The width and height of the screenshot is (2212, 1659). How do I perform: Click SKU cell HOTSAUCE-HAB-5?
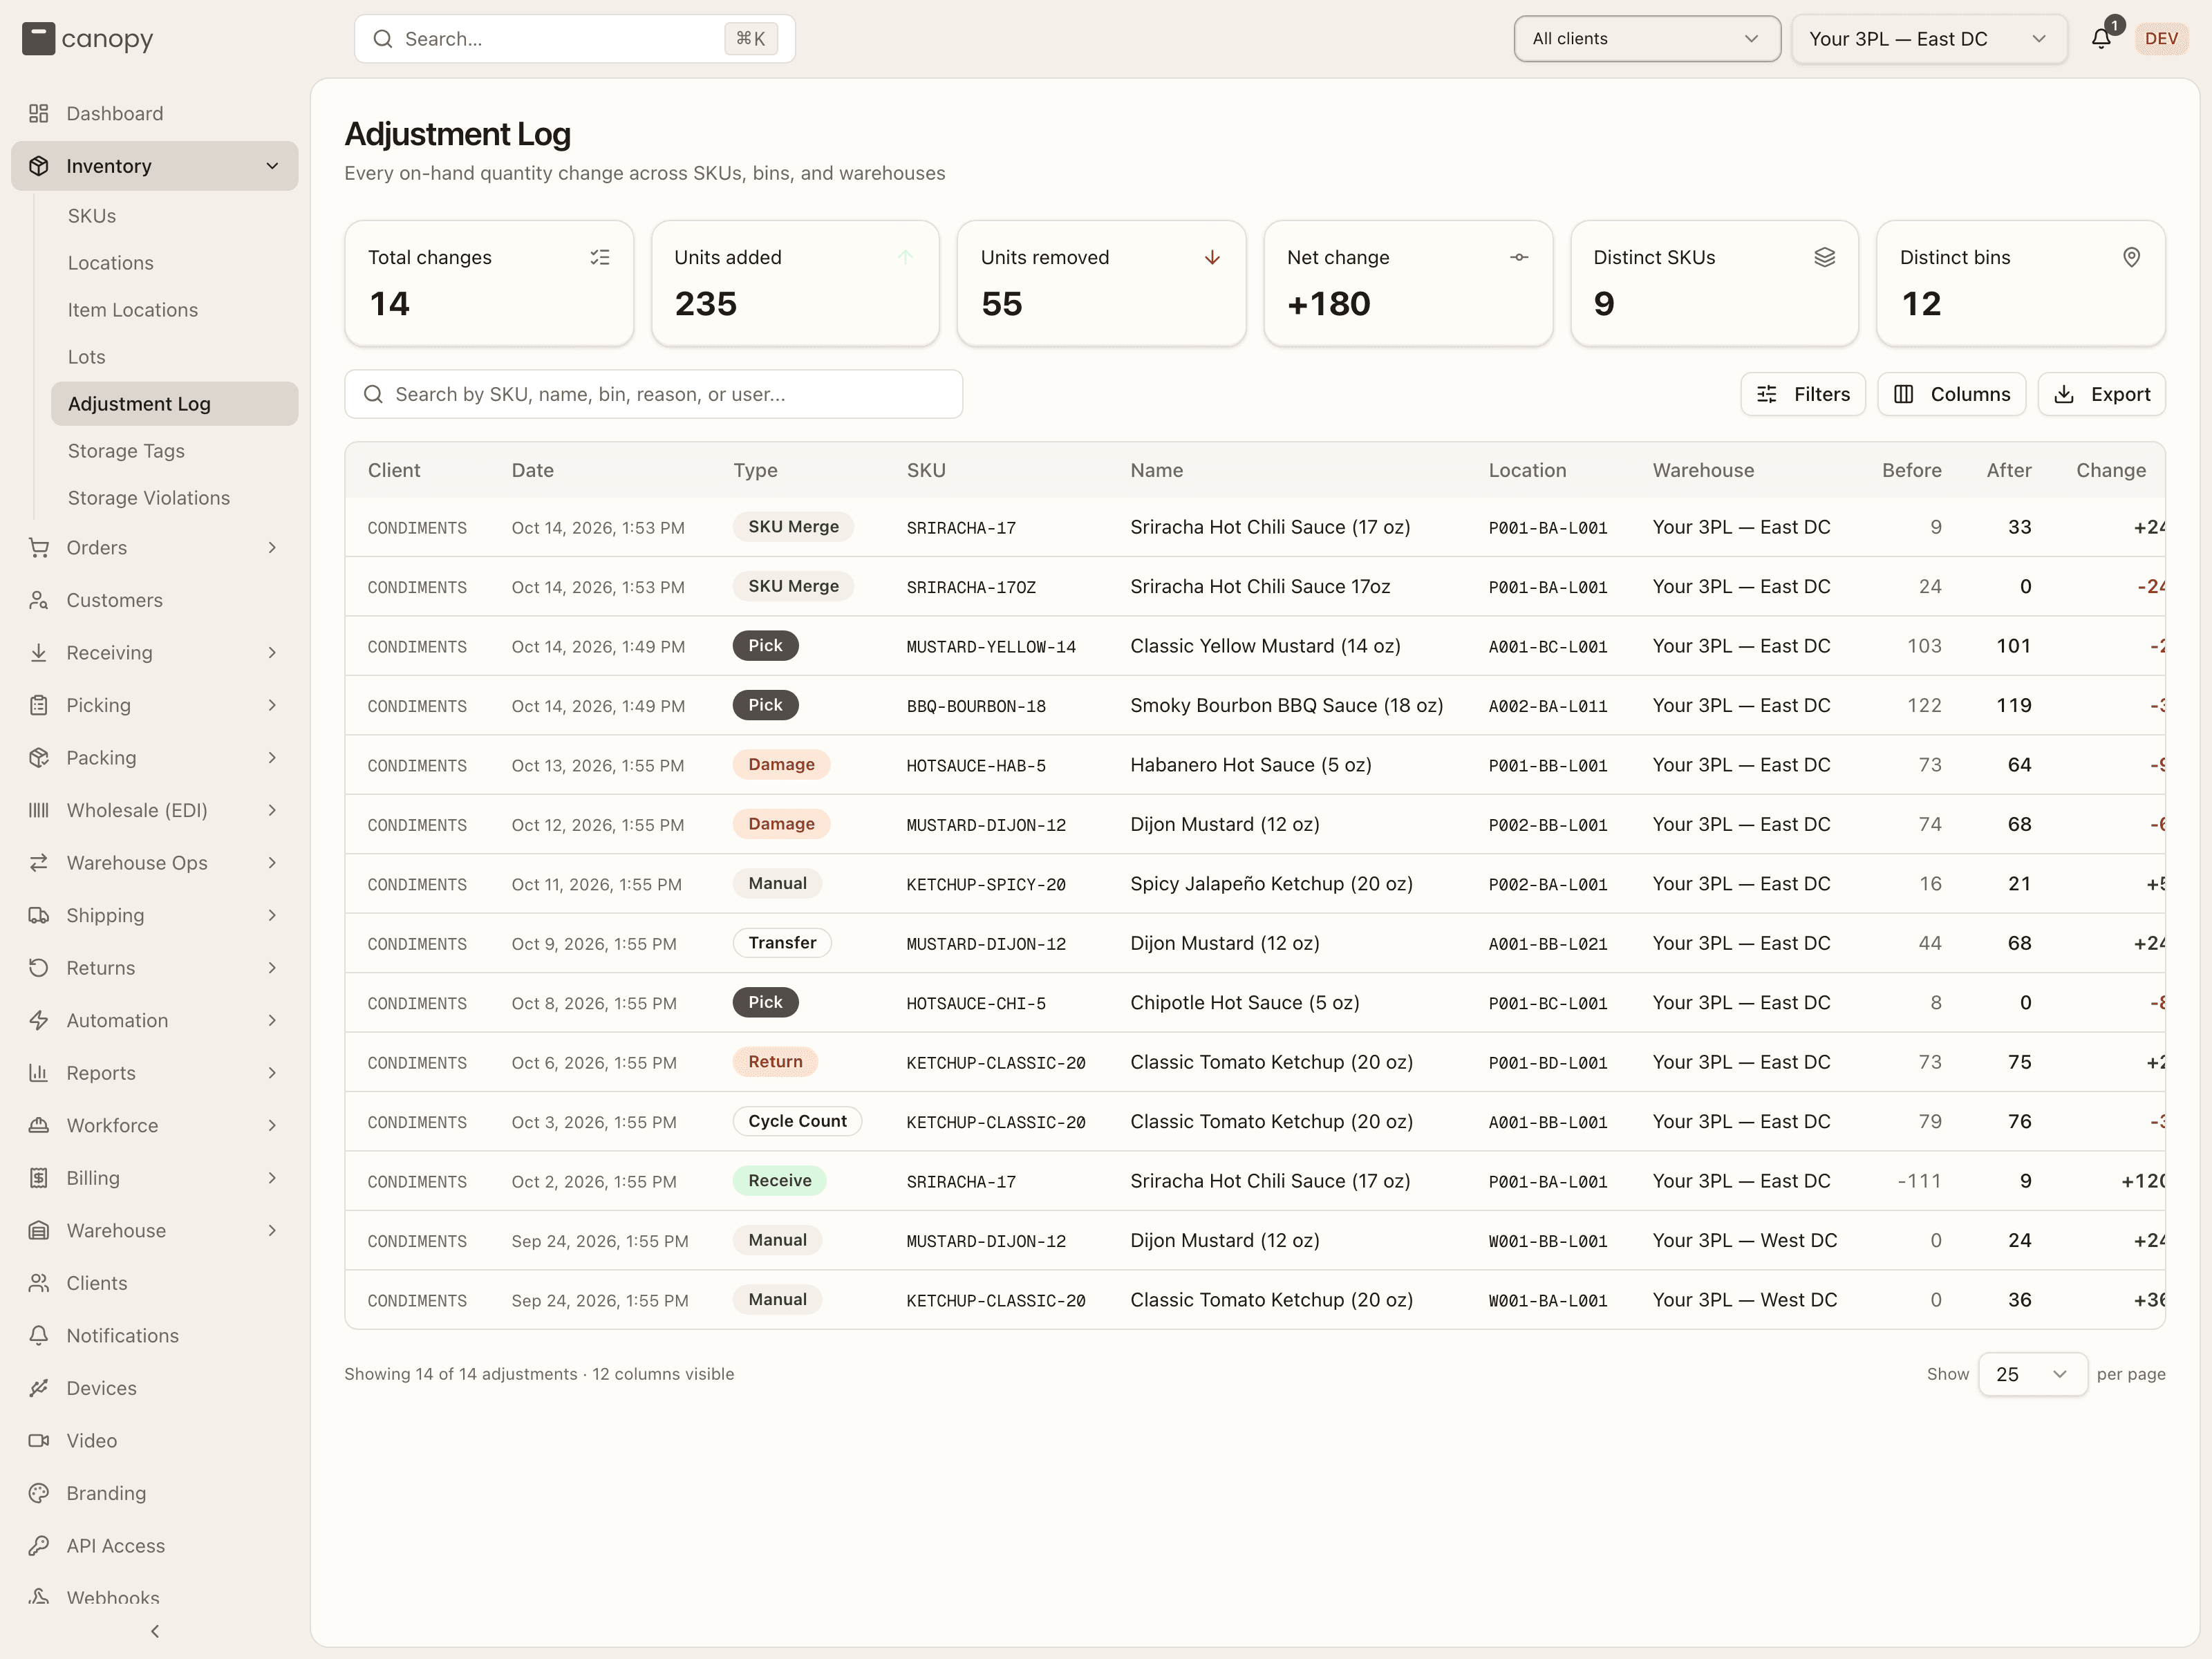[976, 766]
